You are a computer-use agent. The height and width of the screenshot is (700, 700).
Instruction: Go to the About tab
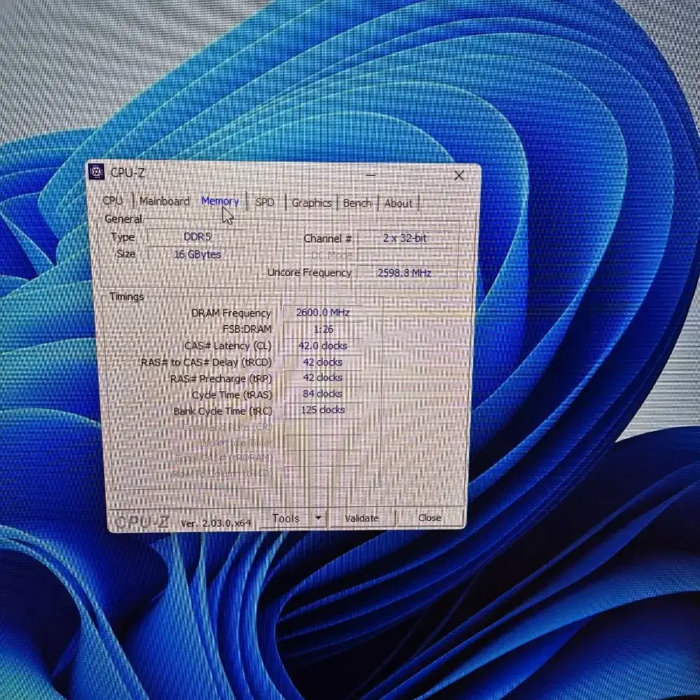click(398, 204)
